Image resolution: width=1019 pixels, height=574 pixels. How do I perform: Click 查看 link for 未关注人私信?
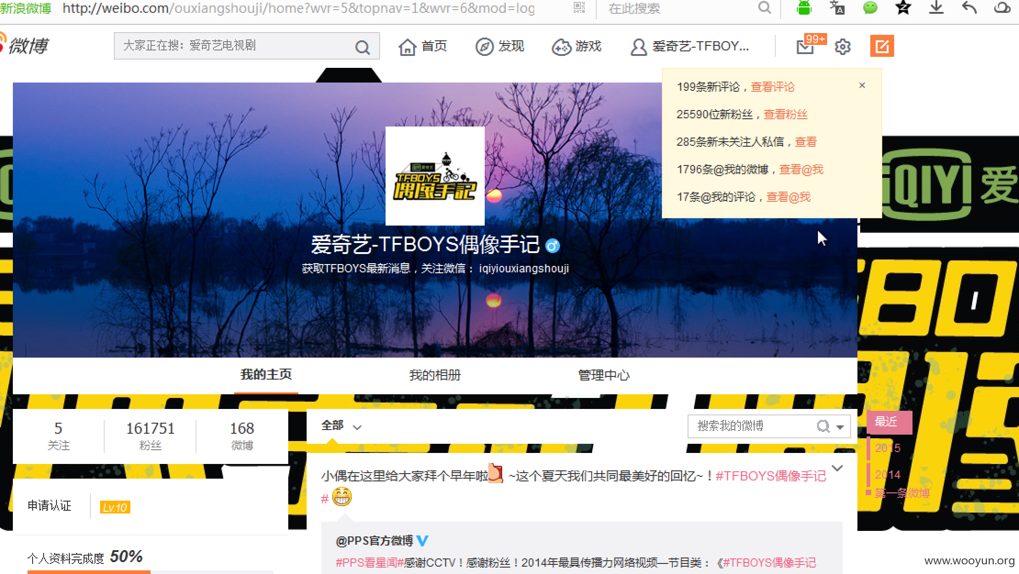(x=806, y=142)
